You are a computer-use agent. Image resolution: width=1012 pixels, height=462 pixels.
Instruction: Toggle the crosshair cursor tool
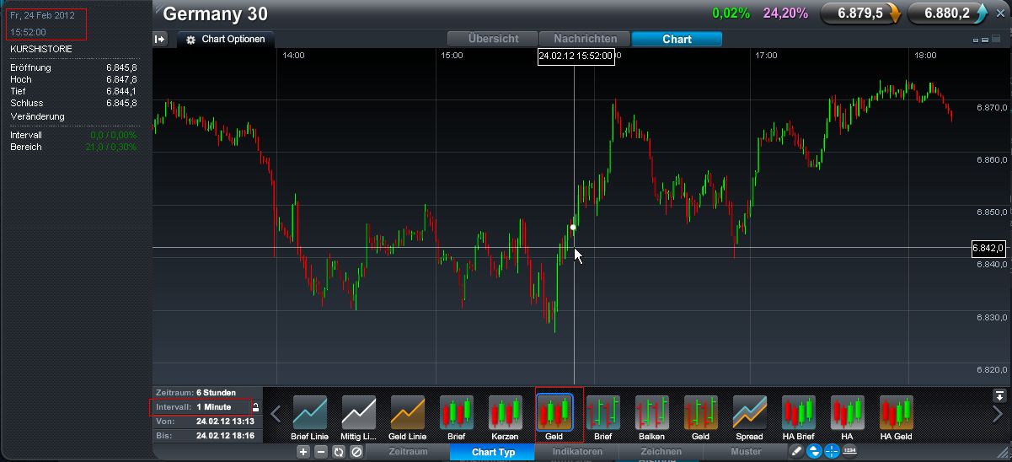click(x=832, y=452)
